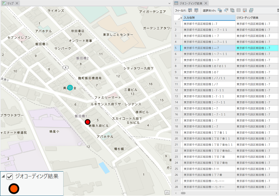Switch the selection using the swap icon

[x=232, y=11]
